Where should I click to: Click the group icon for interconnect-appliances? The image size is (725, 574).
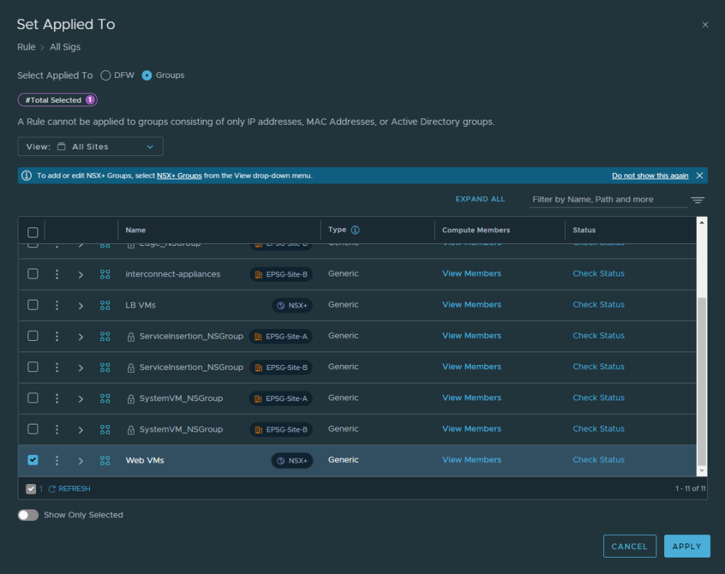[105, 274]
